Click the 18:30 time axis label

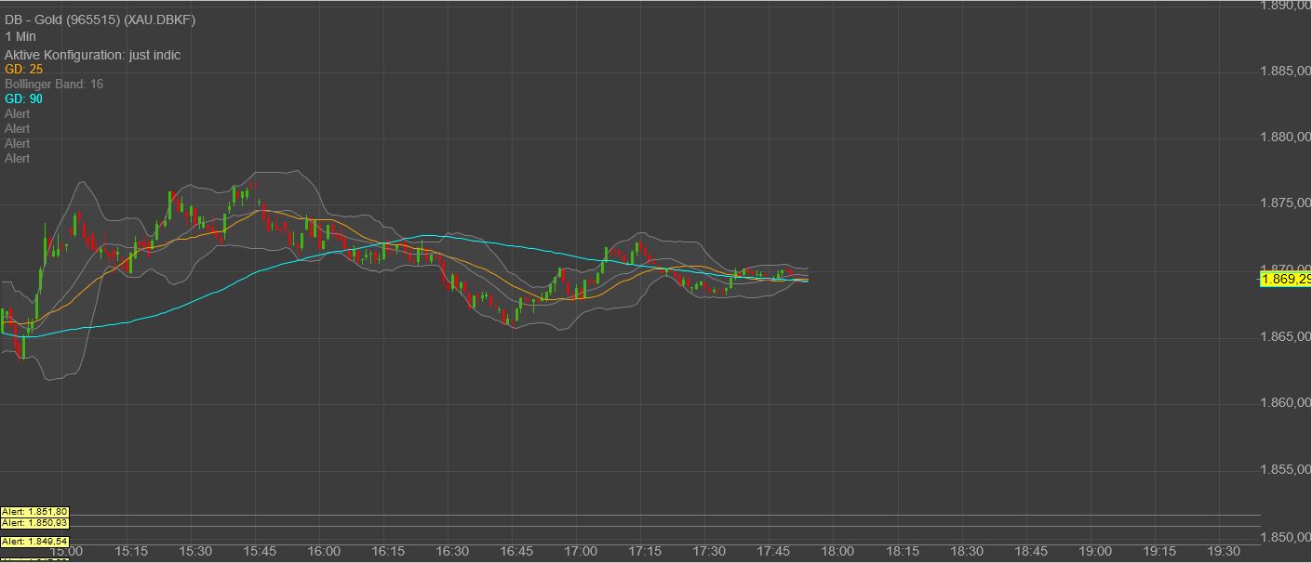point(966,552)
